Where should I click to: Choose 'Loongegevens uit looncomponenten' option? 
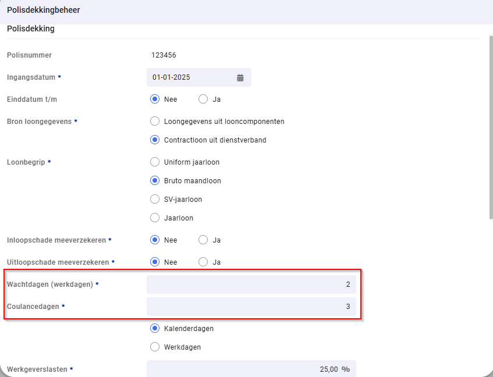click(x=155, y=122)
